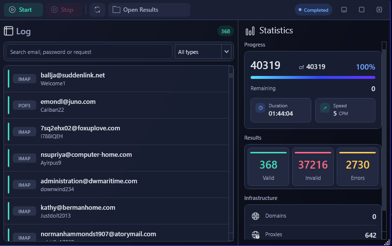Click the Stop button
This screenshot has width=392, height=246.
tap(64, 10)
